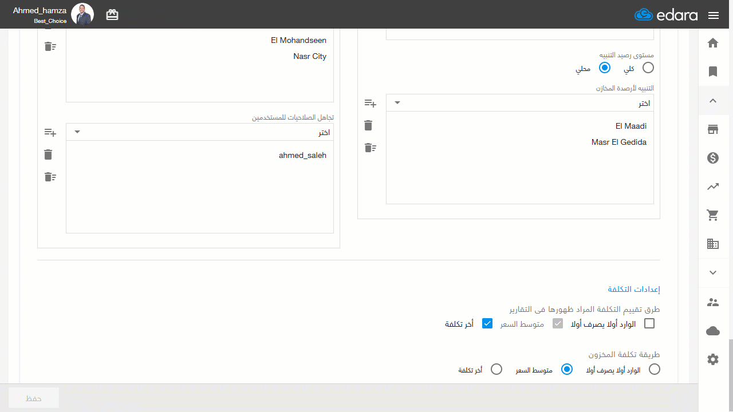Click add-to-list icon beside warehouse balances dropdown

click(371, 104)
